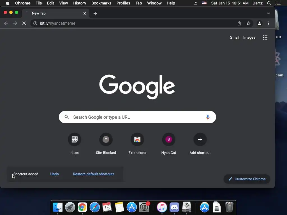Click the Dartz user menu
The image size is (287, 215).
pyautogui.click(x=258, y=3)
